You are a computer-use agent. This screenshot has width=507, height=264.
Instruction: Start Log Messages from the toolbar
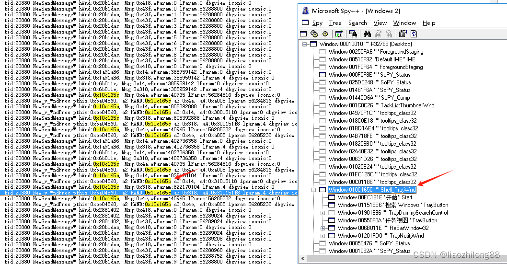click(x=339, y=34)
